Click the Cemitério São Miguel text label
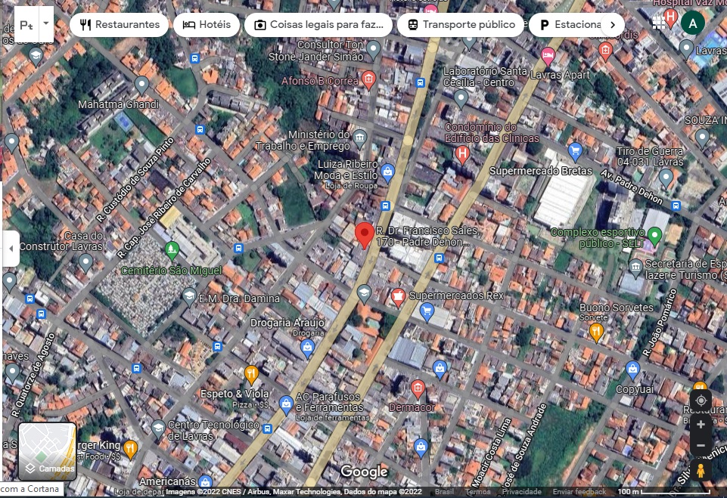The height and width of the screenshot is (498, 727). tap(172, 271)
